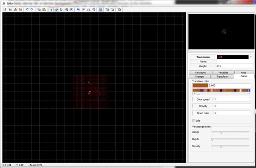Click the triangle Y vertex handle

tap(90, 84)
